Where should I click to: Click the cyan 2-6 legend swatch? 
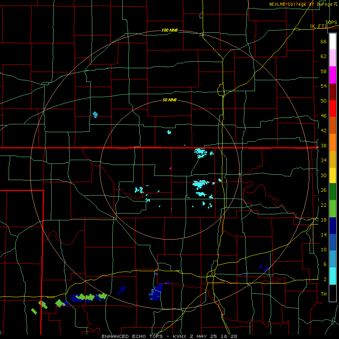point(333,276)
